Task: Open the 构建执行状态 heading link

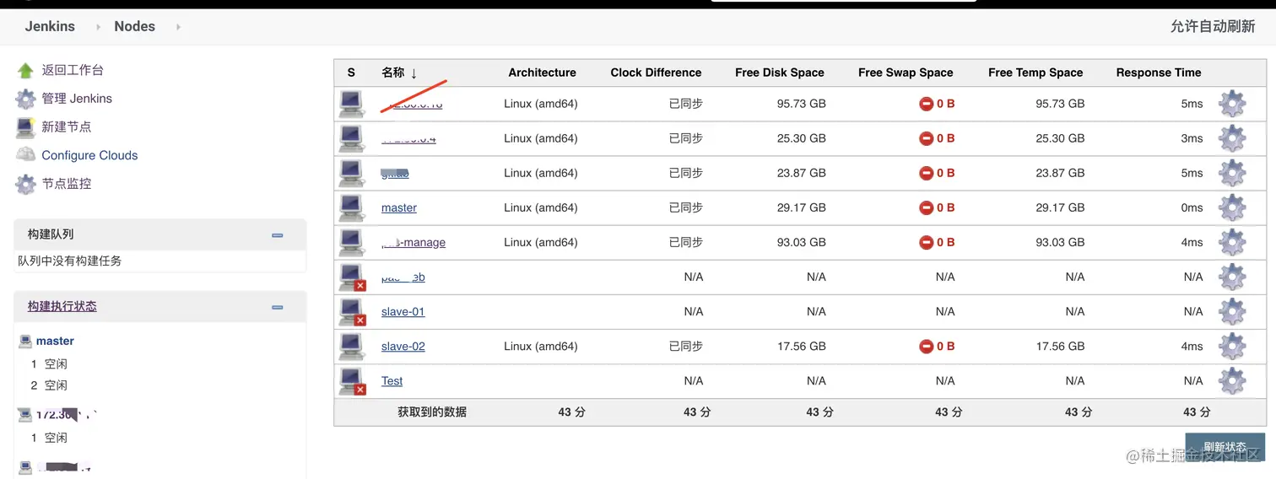Action: (x=62, y=306)
